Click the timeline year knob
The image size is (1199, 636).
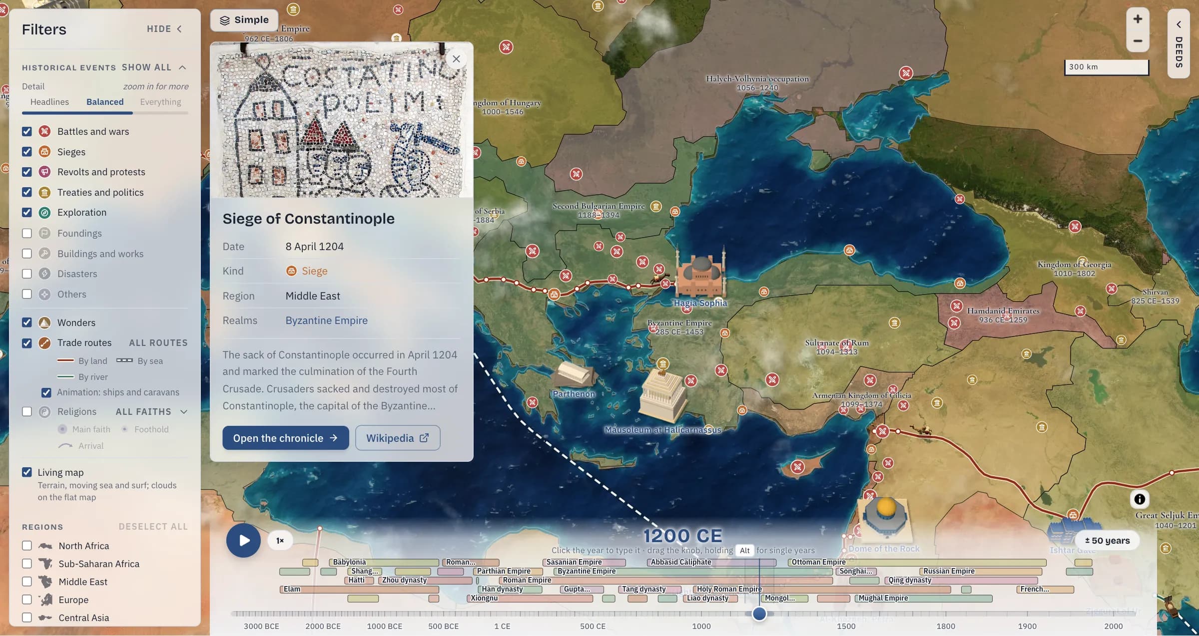759,614
